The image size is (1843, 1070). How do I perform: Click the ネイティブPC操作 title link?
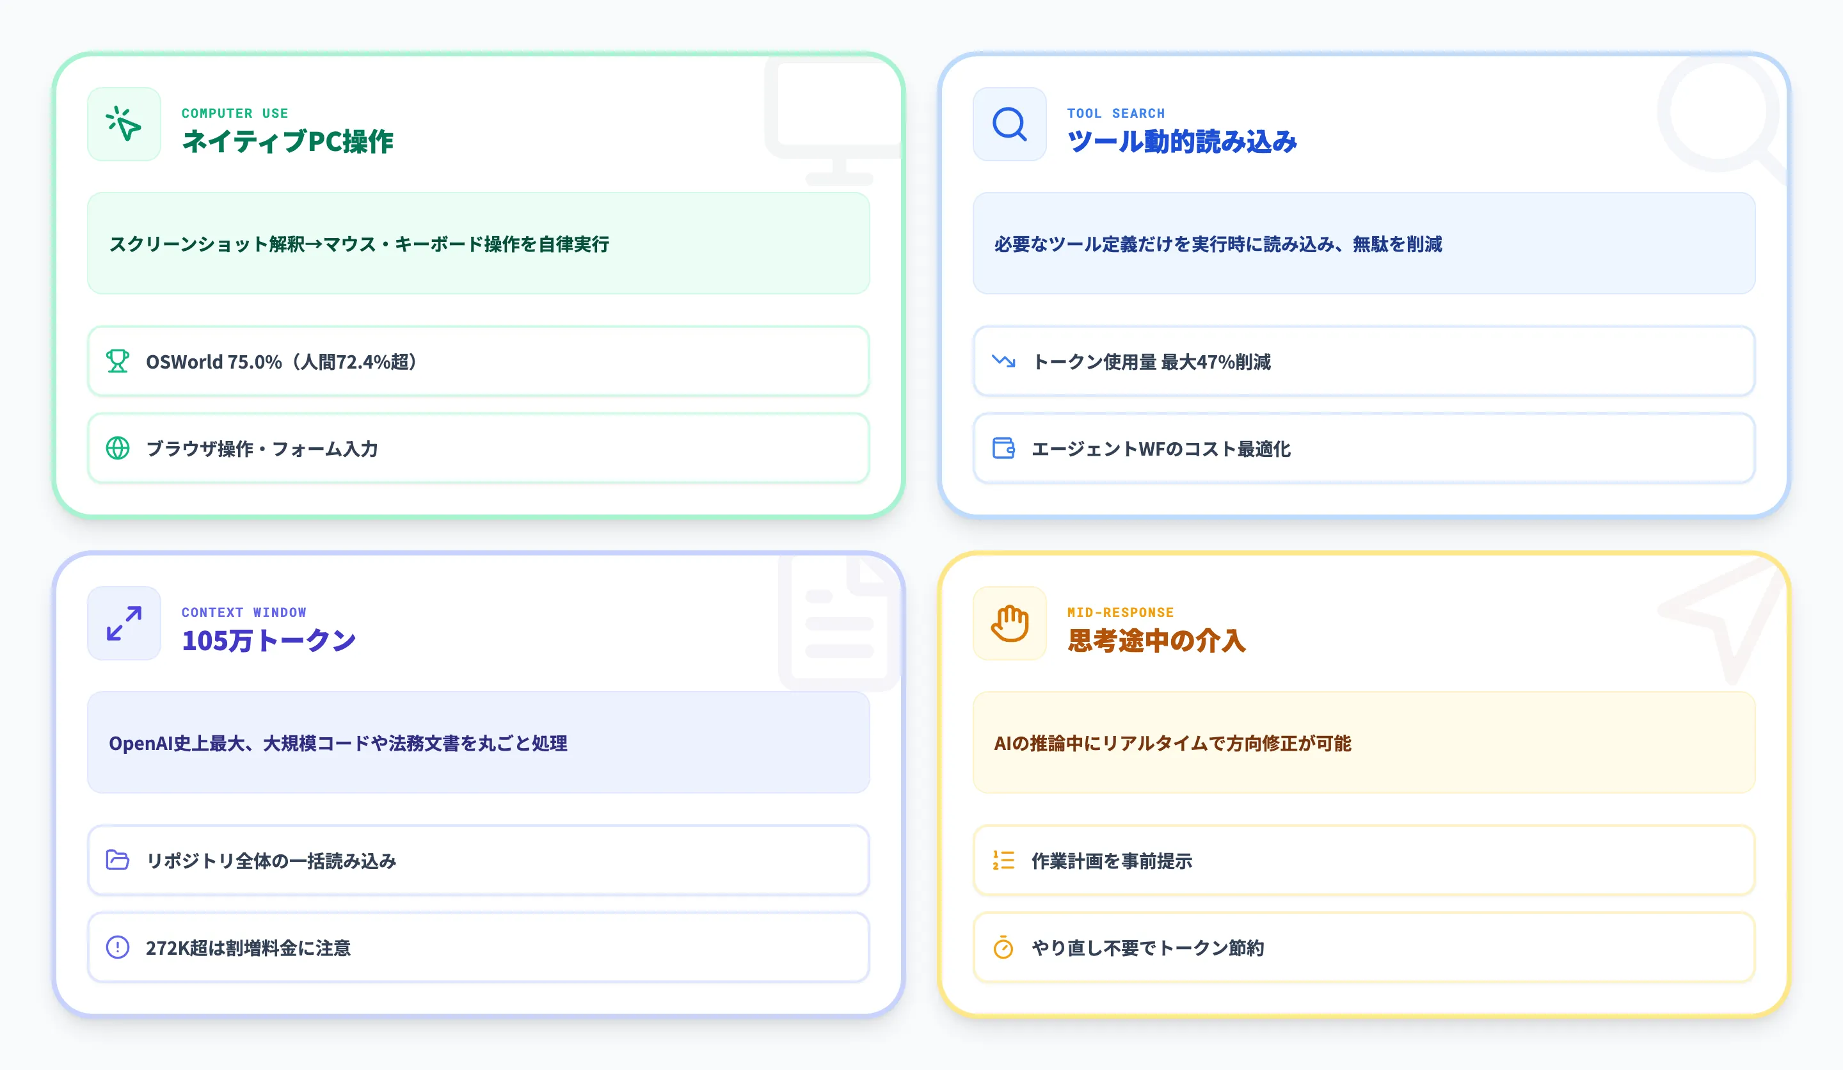pyautogui.click(x=288, y=143)
